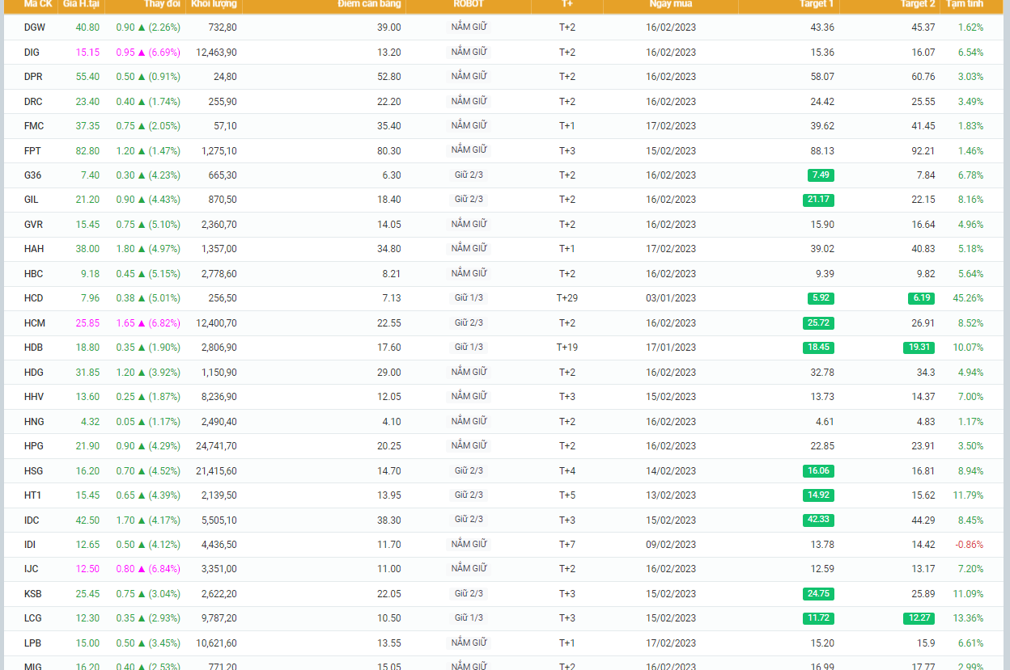Click the 21,415,60 volume for HSG

pyautogui.click(x=216, y=471)
